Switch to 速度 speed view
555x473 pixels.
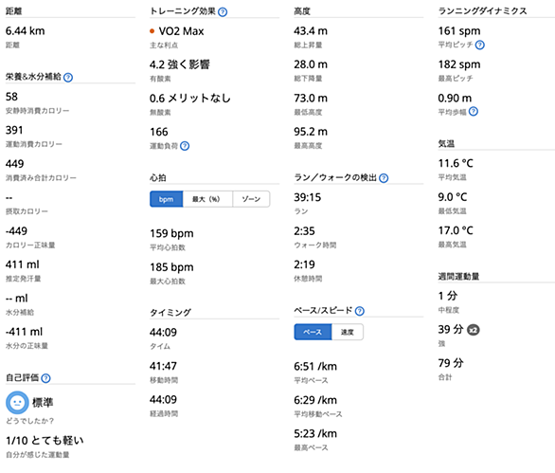click(x=348, y=332)
